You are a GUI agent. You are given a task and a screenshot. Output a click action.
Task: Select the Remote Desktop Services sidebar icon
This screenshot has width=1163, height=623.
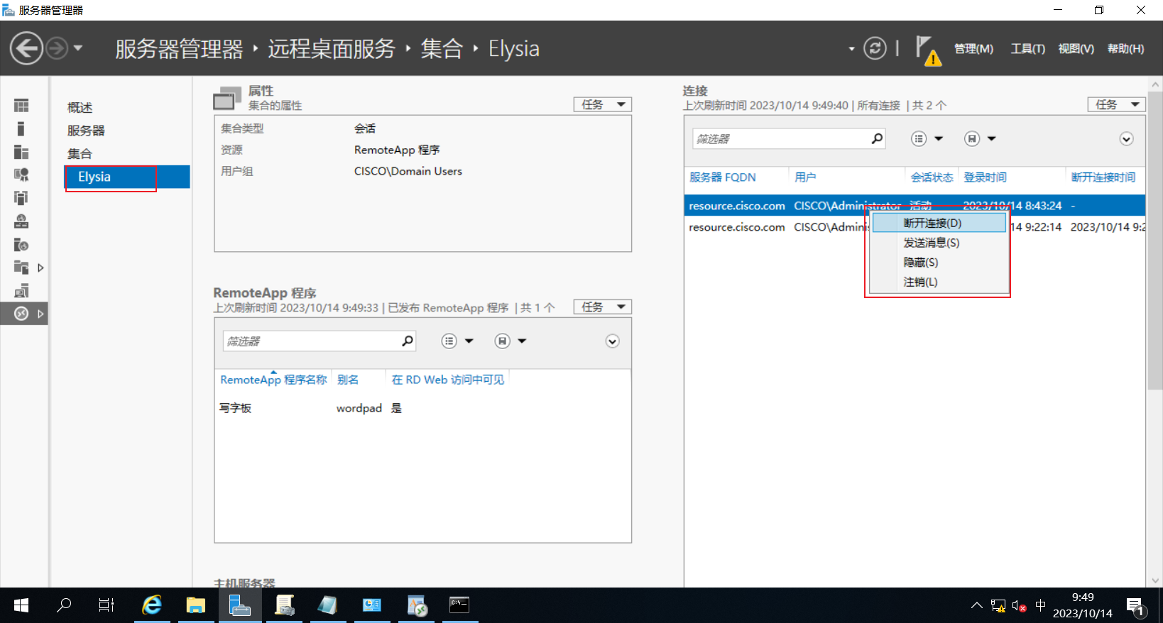coord(21,314)
